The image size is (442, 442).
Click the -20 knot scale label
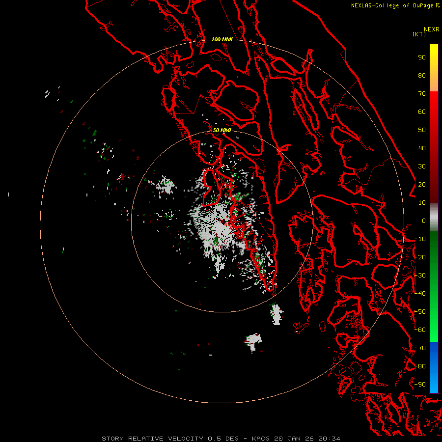[420, 257]
